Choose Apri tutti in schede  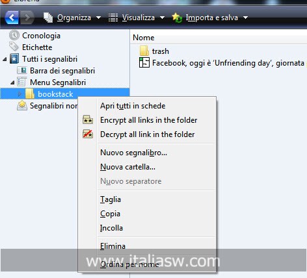point(133,106)
